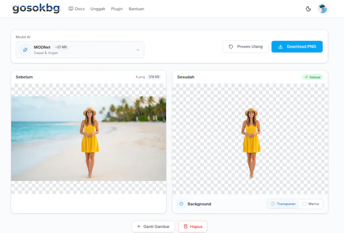This screenshot has width=344, height=233.
Task: Click the Proses Ulang button
Action: [246, 47]
